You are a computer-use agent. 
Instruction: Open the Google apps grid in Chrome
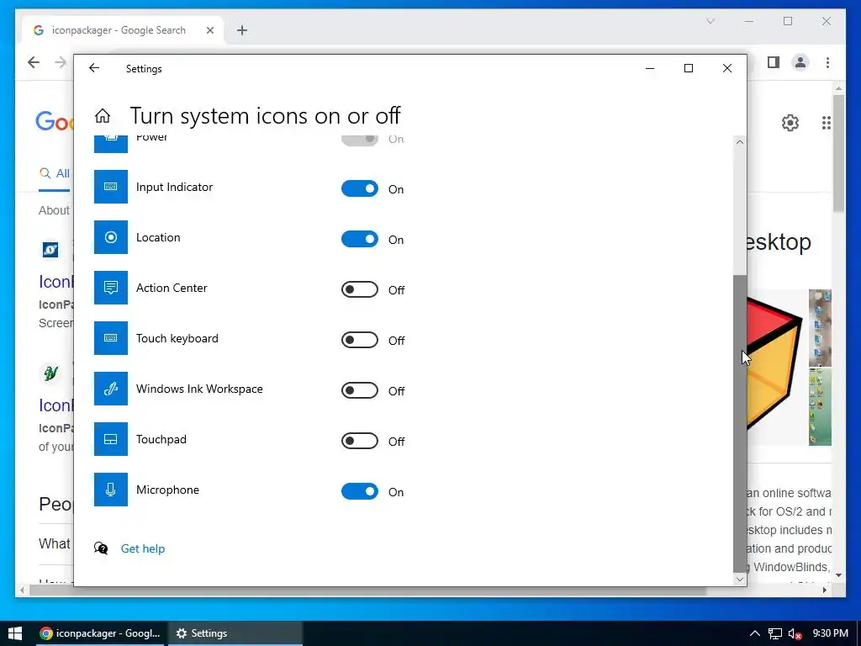(827, 123)
